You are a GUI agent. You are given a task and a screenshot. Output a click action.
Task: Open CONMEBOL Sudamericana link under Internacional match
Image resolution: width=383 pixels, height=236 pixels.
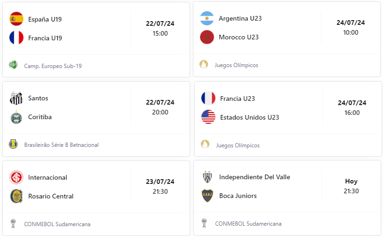57,224
